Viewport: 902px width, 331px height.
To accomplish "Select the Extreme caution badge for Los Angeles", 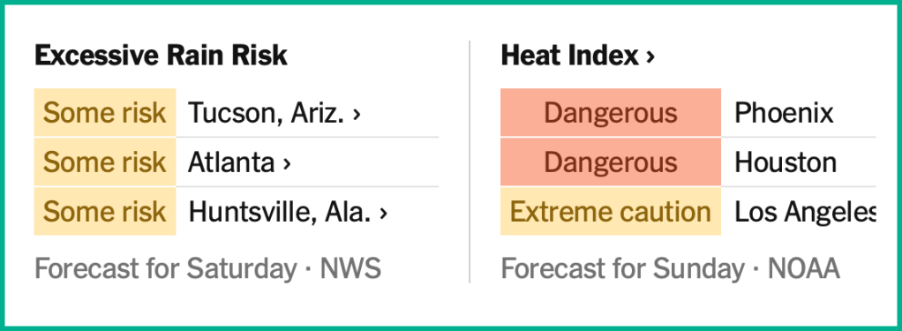I will pos(611,212).
